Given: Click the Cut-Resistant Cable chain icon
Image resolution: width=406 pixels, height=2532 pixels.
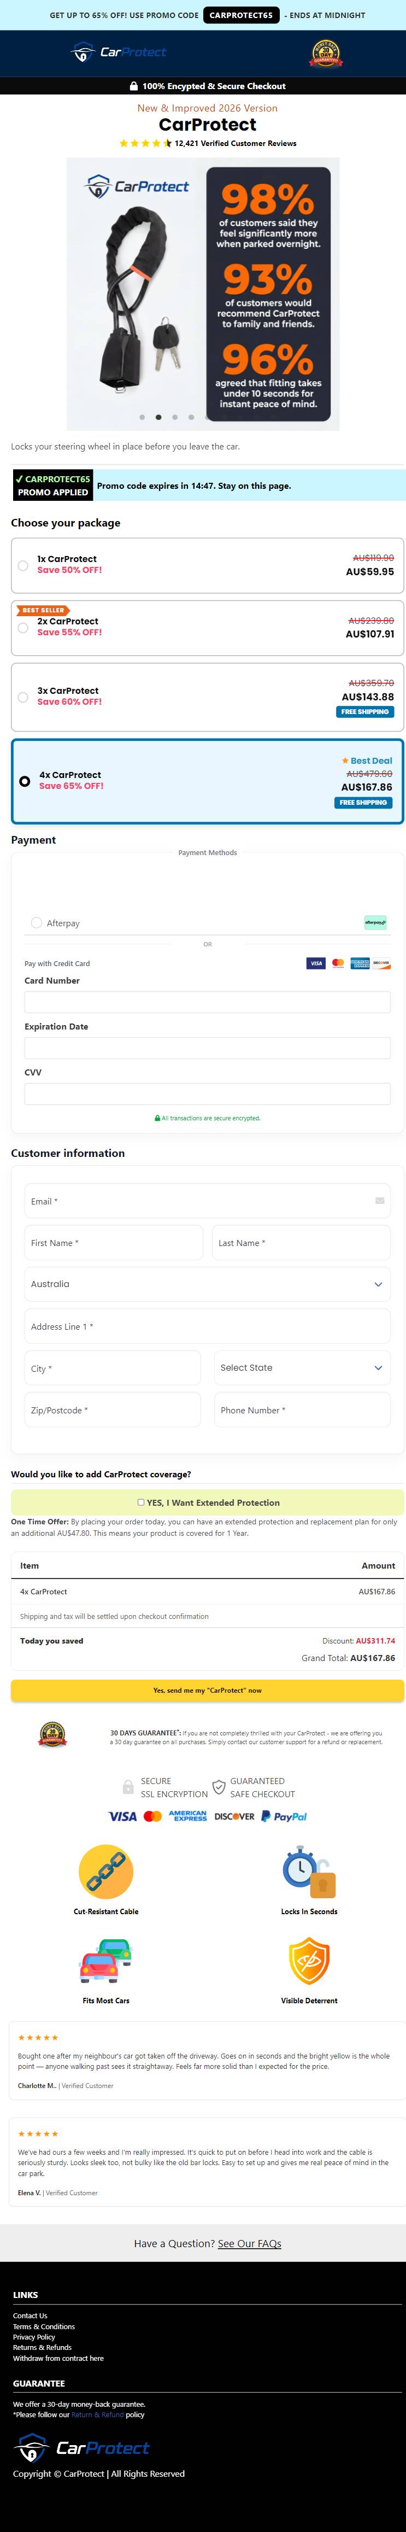Looking at the screenshot, I should (x=105, y=1872).
